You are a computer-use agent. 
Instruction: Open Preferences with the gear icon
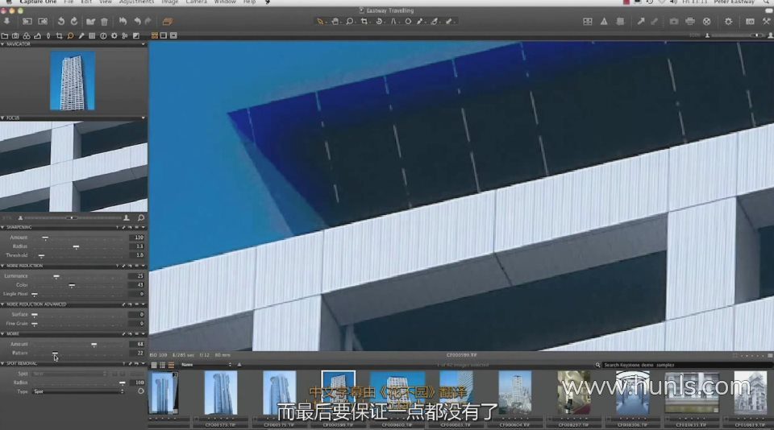click(728, 21)
